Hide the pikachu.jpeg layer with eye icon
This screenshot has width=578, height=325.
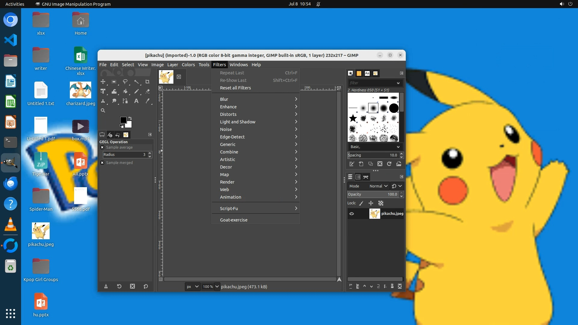click(352, 214)
